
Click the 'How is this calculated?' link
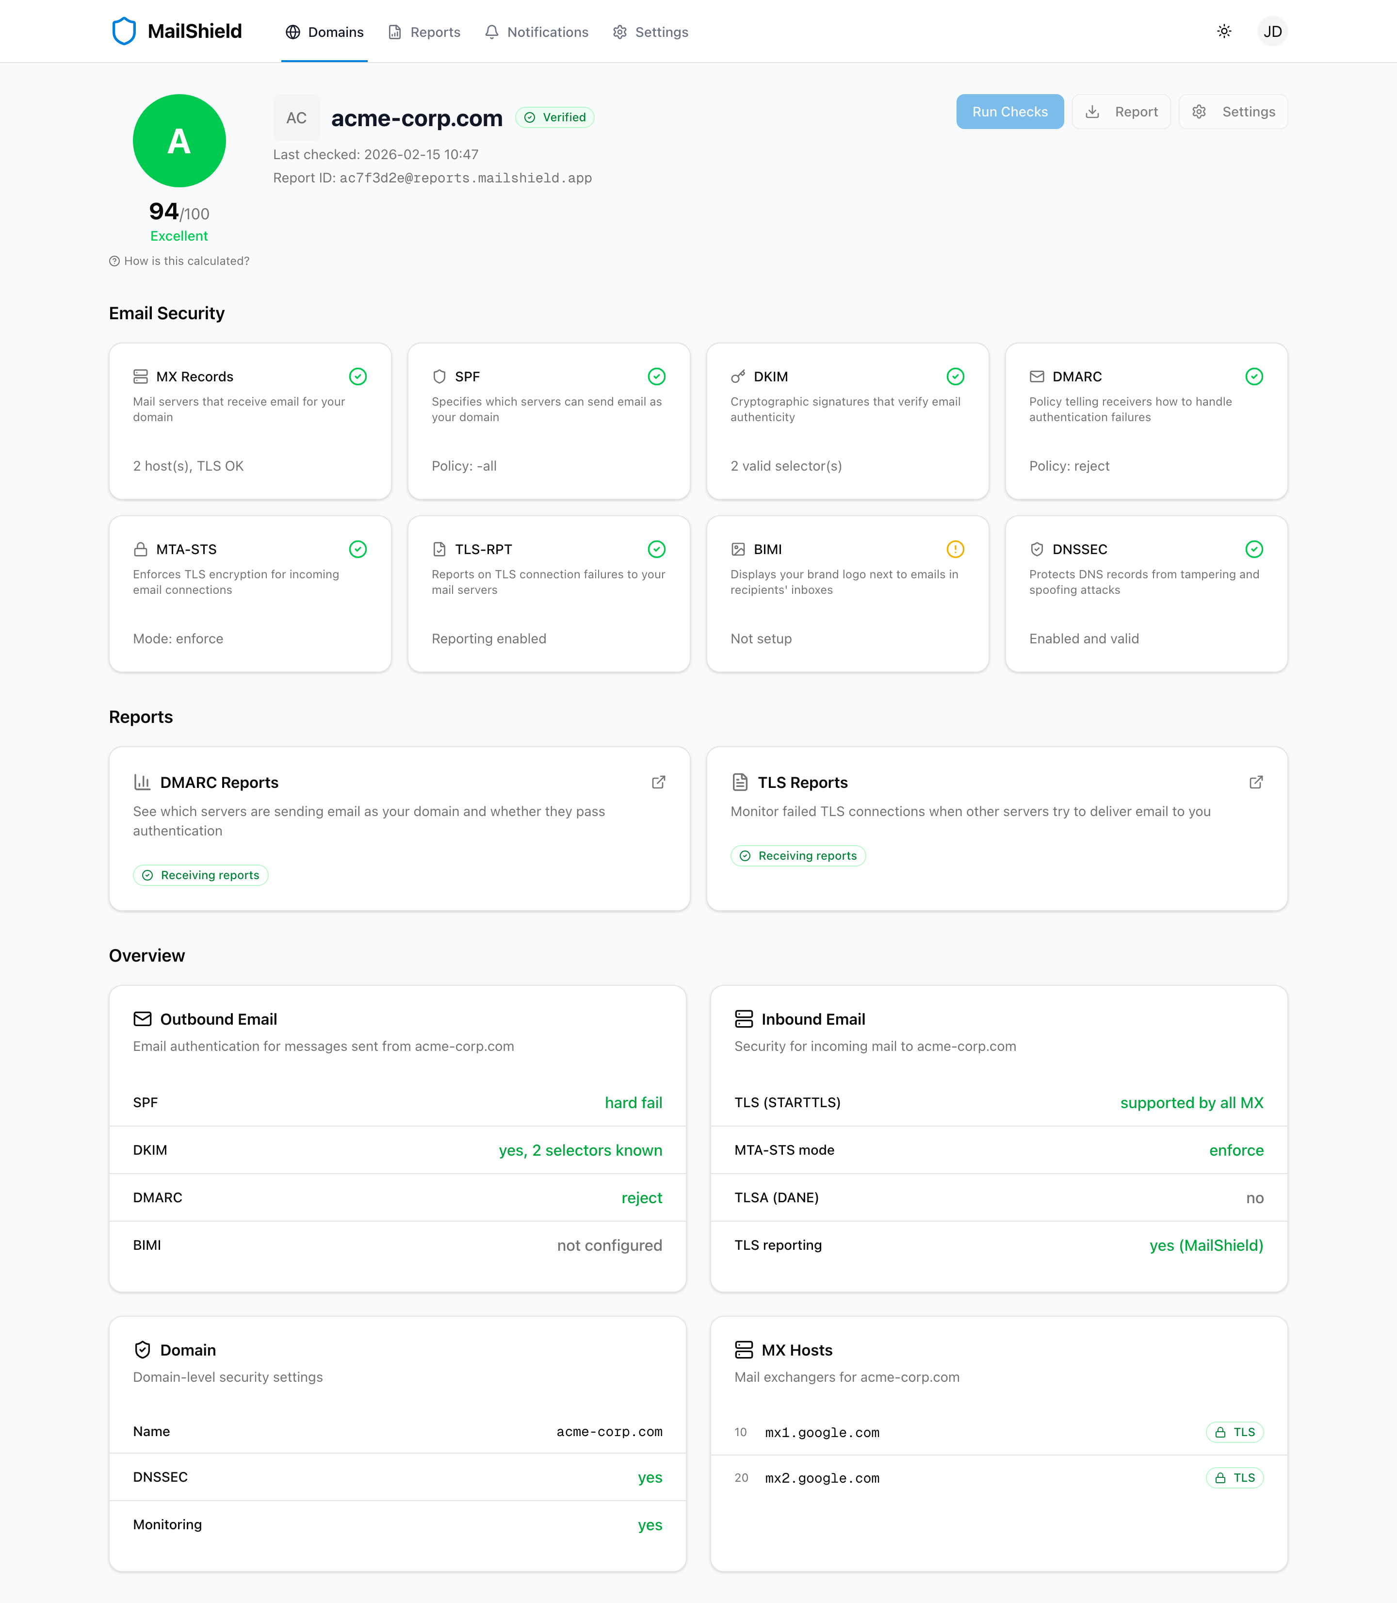pyautogui.click(x=186, y=261)
